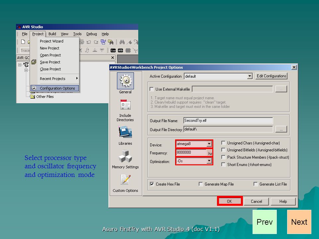Viewport: 319px width, 239px height.
Task: Click the black Con chip icon
Action: pyautogui.click(x=113, y=50)
